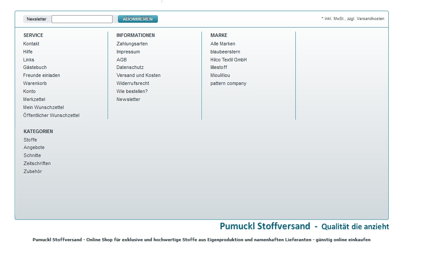Viewport: 431px width, 255px height.
Task: View the Widerrufsrecht page
Action: pos(133,84)
